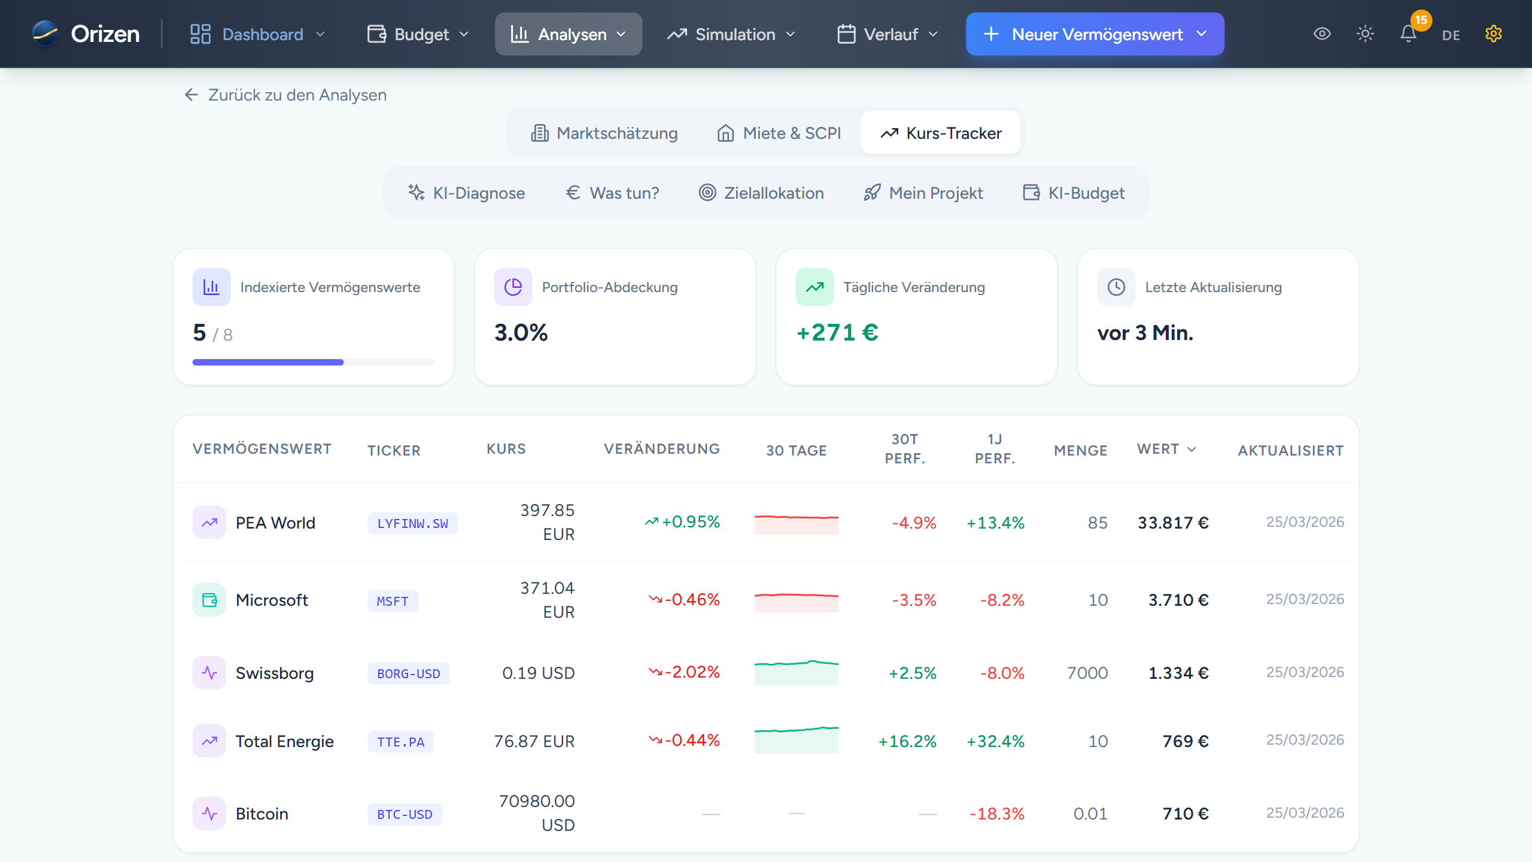Screen dimensions: 1532x862
Task: Click the Orizen logo
Action: [86, 34]
